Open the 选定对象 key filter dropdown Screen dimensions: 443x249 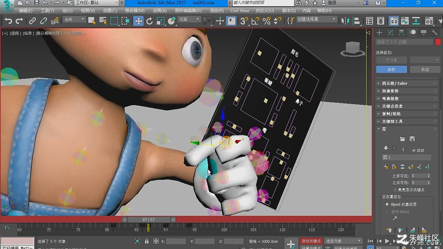pos(343,241)
